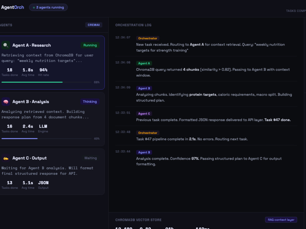Image resolution: width=306 pixels, height=229 pixels.
Task: Click the AgentOrch logo
Action: (x=13, y=7)
